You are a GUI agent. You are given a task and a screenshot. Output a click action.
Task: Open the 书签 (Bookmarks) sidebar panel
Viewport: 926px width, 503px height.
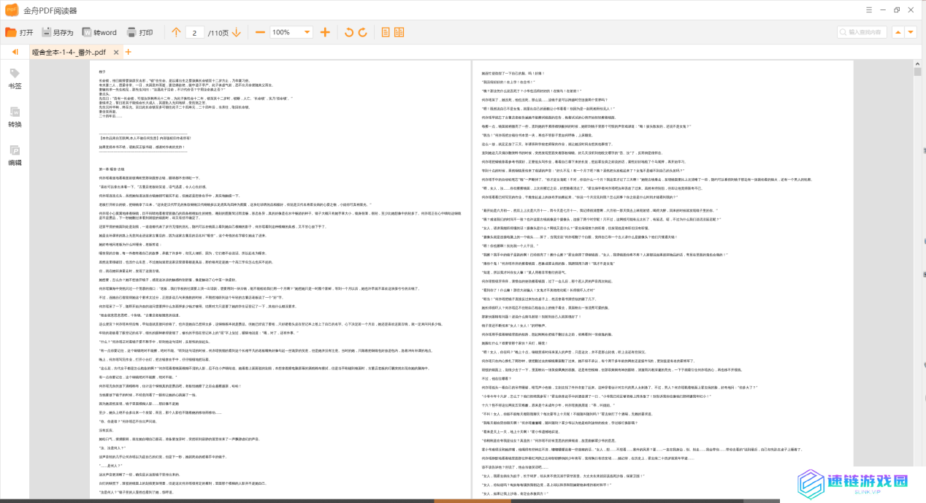tap(15, 79)
